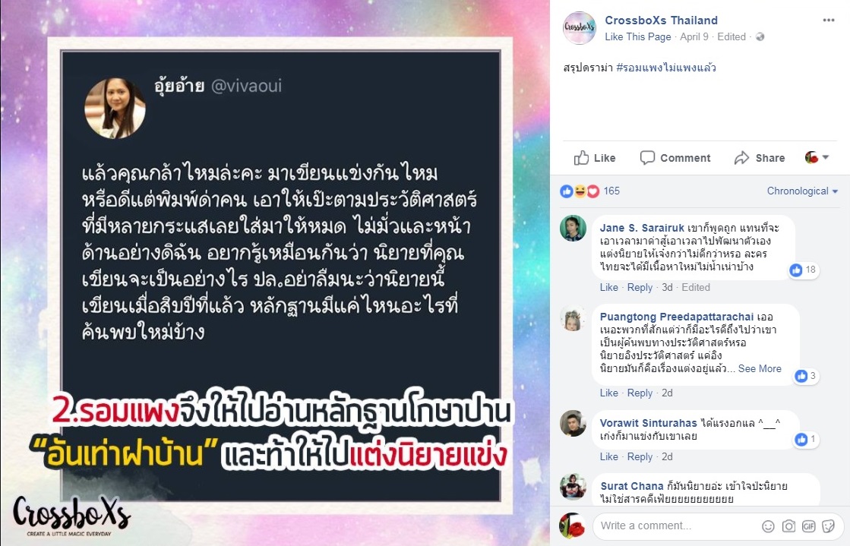The height and width of the screenshot is (546, 850).
Task: Reply to Puangtong Preedapattarachai's comment
Action: tap(640, 393)
